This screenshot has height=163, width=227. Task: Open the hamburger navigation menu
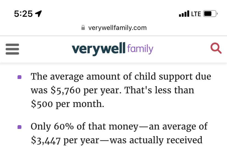pos(12,49)
